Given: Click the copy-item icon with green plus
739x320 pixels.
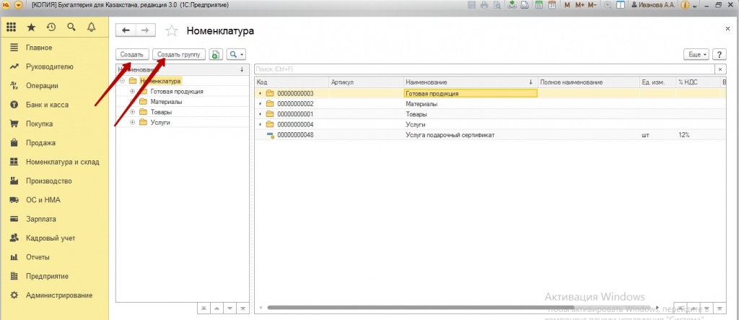Looking at the screenshot, I should [215, 55].
